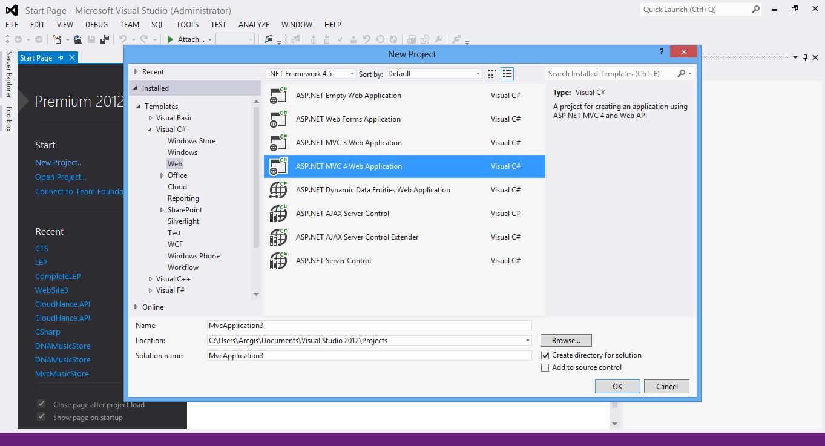Click the Quick Launch search magnifier icon
Screen dimensions: 825x446
pos(755,10)
